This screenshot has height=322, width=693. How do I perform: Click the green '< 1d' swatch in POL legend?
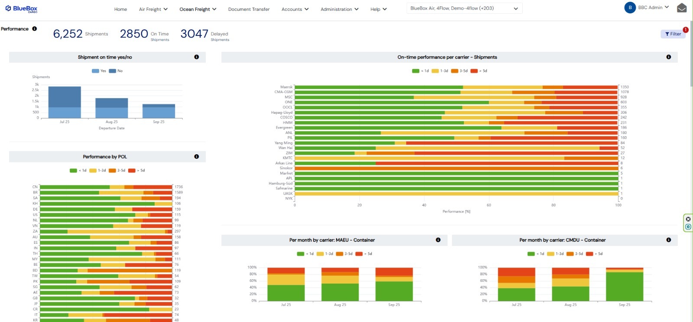(x=73, y=171)
